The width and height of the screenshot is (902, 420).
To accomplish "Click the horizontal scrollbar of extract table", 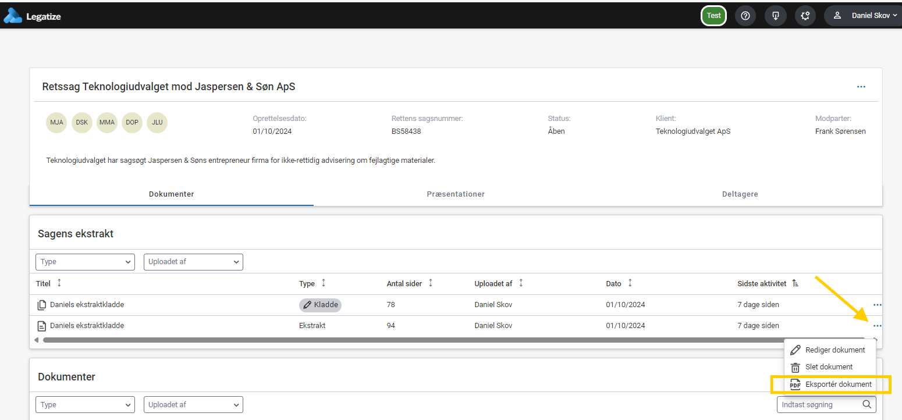I will pos(453,340).
